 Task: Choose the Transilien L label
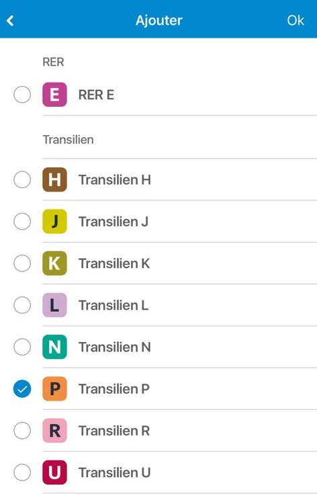[114, 306]
